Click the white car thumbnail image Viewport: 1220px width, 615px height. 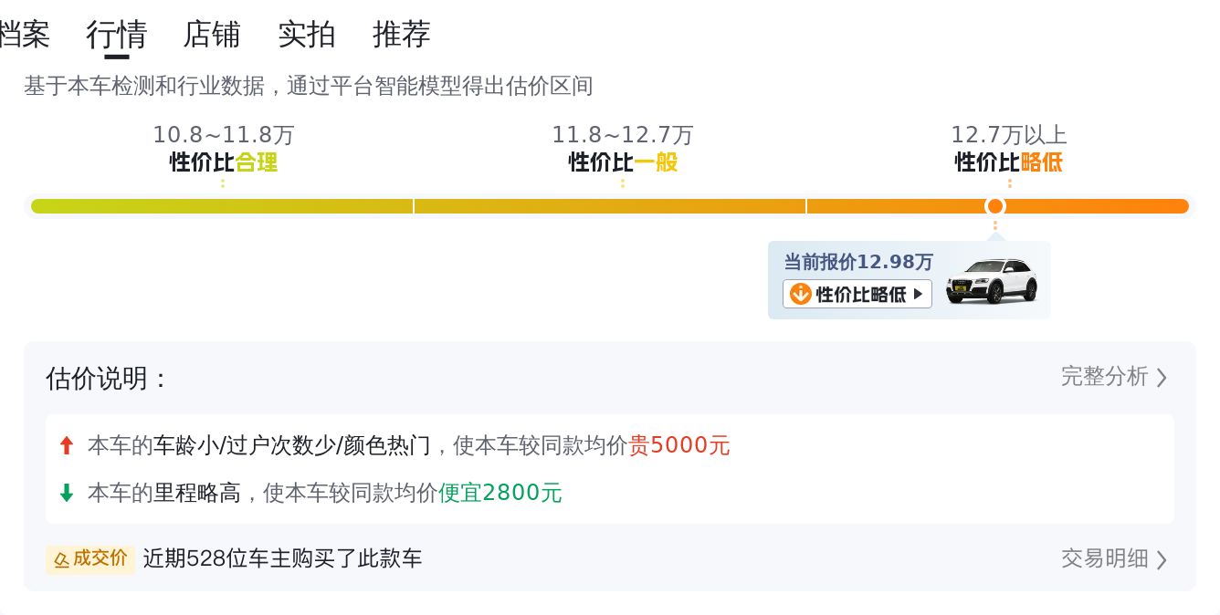(x=992, y=281)
